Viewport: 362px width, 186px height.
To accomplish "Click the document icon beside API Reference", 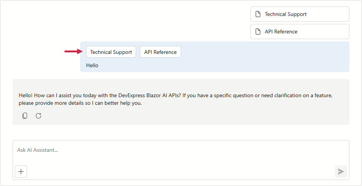I will pos(258,32).
